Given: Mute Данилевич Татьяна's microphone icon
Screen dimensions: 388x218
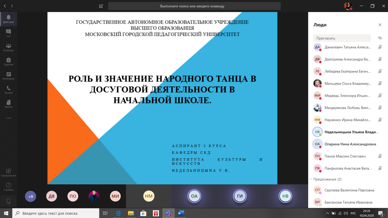Looking at the screenshot, I should click(380, 47).
